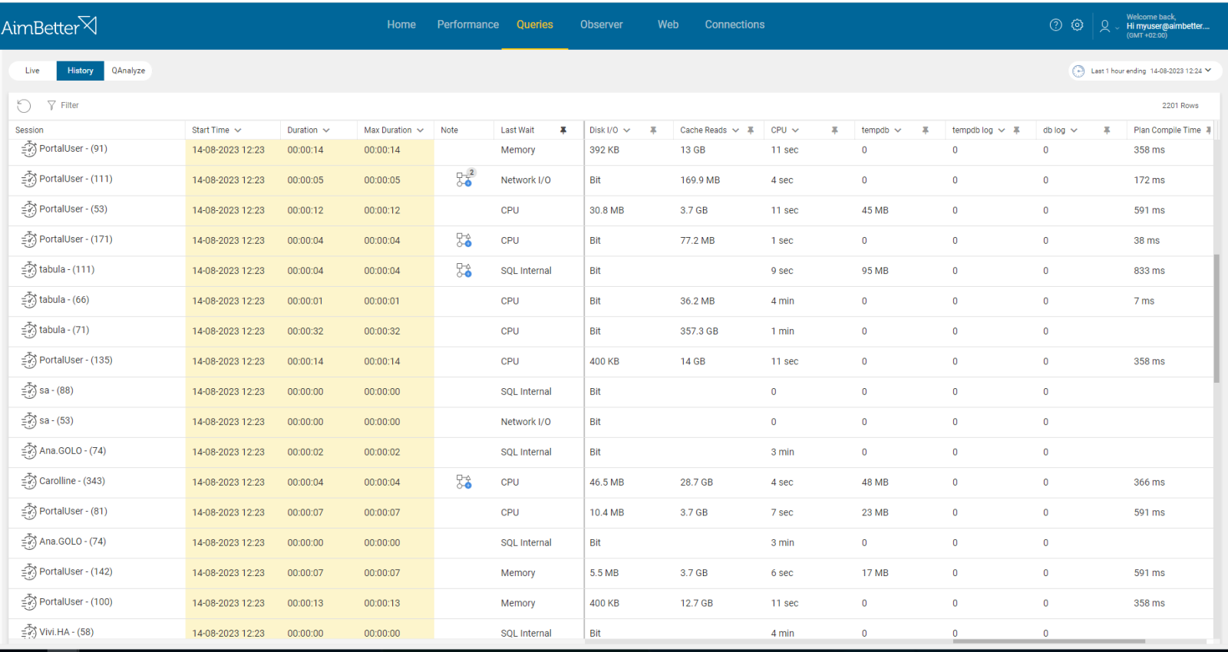Screen dimensions: 1228x652
Task: Pin the Plan Compile Time column
Action: coord(1208,130)
